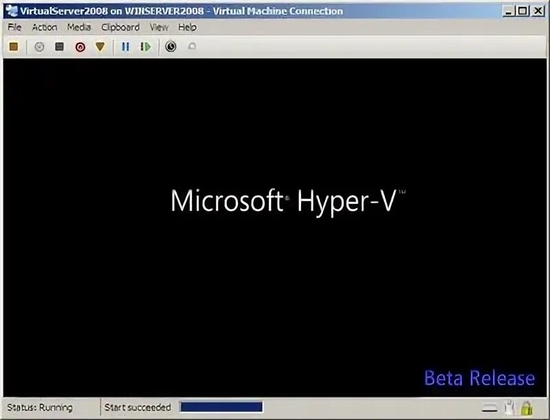Open the File menu
The height and width of the screenshot is (420, 550).
pyautogui.click(x=14, y=27)
